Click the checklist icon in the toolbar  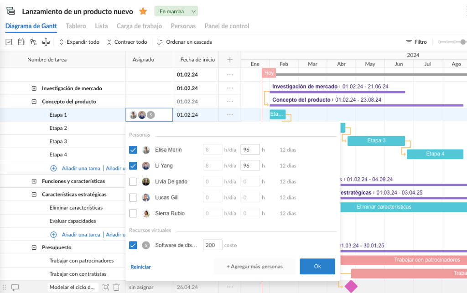click(x=9, y=41)
